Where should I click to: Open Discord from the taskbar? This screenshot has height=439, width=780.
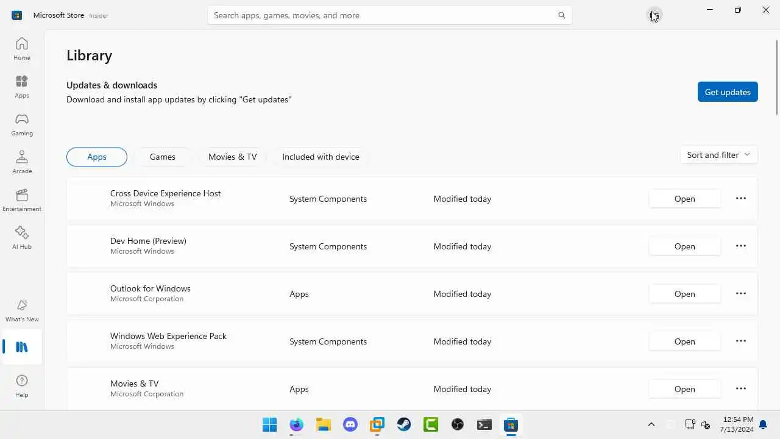coord(350,424)
